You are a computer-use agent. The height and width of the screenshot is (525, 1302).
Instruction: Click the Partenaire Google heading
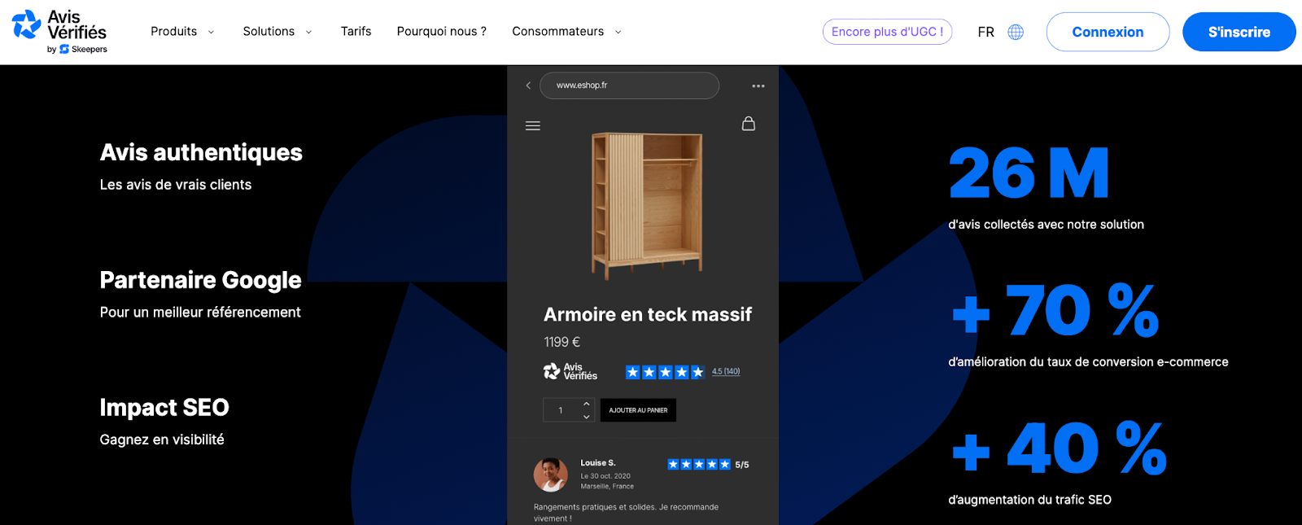click(x=200, y=280)
